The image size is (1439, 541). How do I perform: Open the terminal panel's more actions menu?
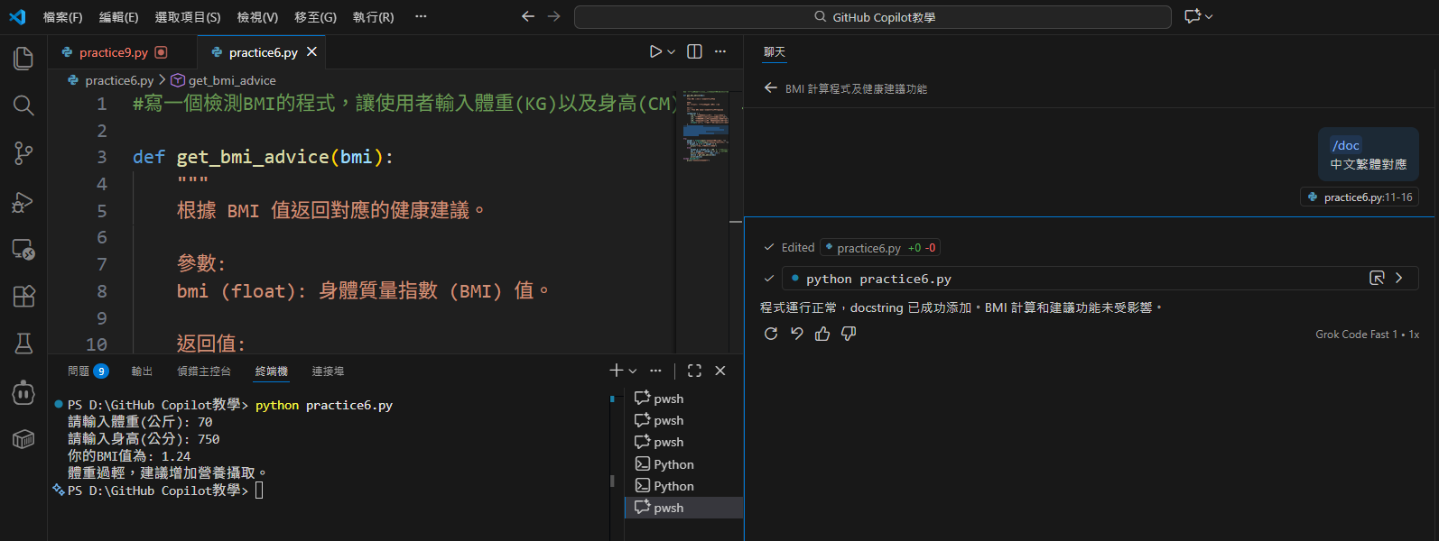tap(655, 371)
